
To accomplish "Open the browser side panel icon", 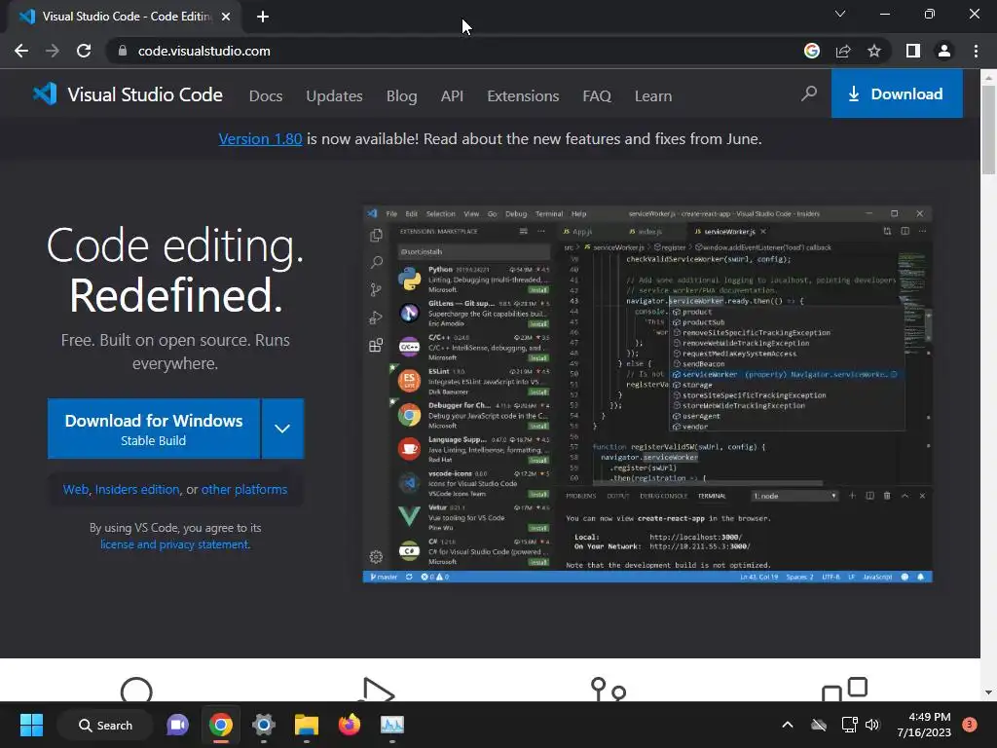I will tap(913, 51).
